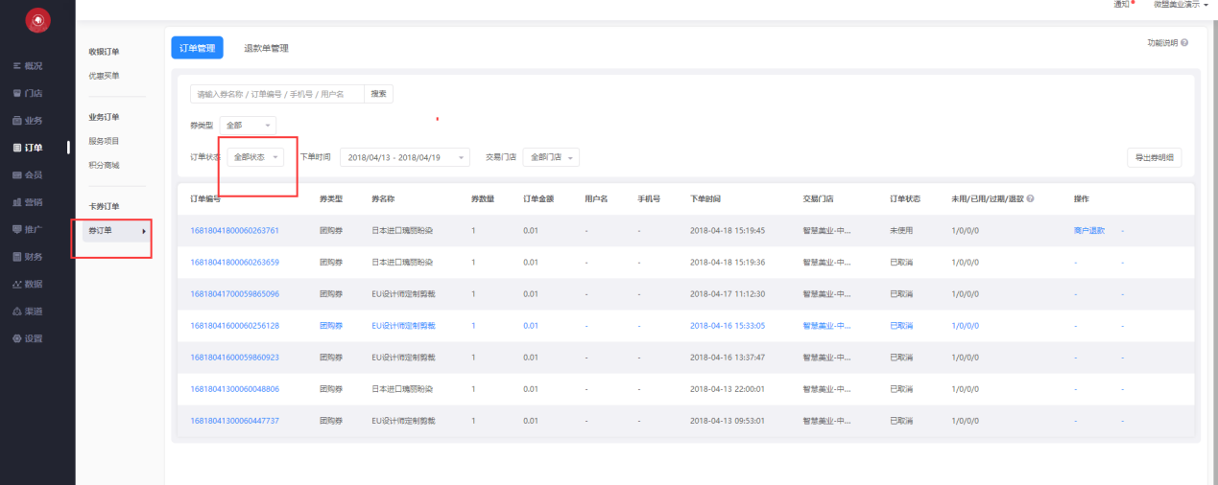Viewport: 1218px width, 485px height.
Task: Open 设置 settings in the sidebar
Action: click(28, 338)
